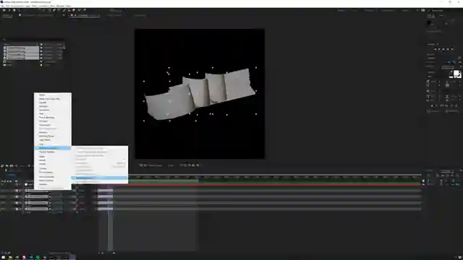Click Select Children in the context menu

coord(53,181)
